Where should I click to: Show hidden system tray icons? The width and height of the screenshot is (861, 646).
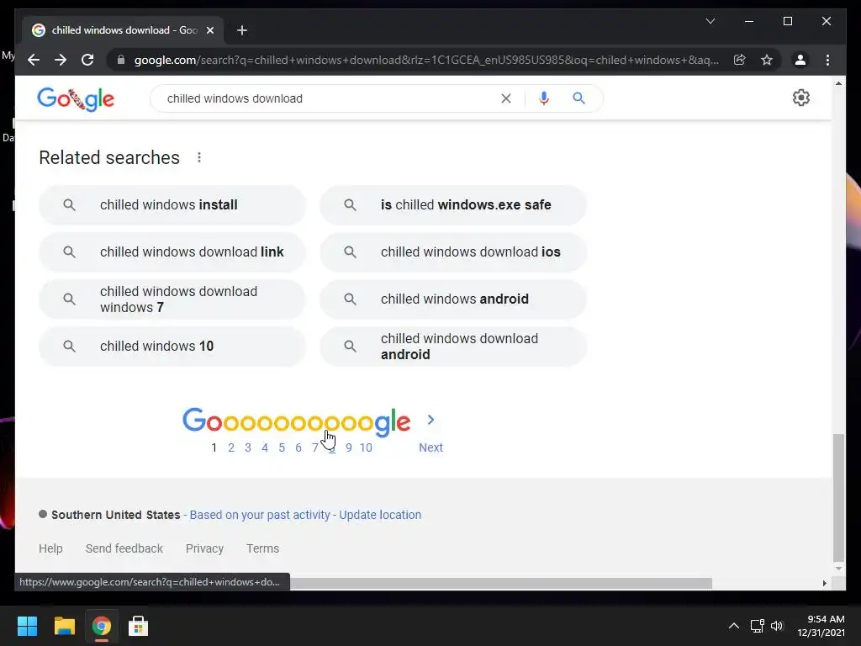tap(733, 626)
